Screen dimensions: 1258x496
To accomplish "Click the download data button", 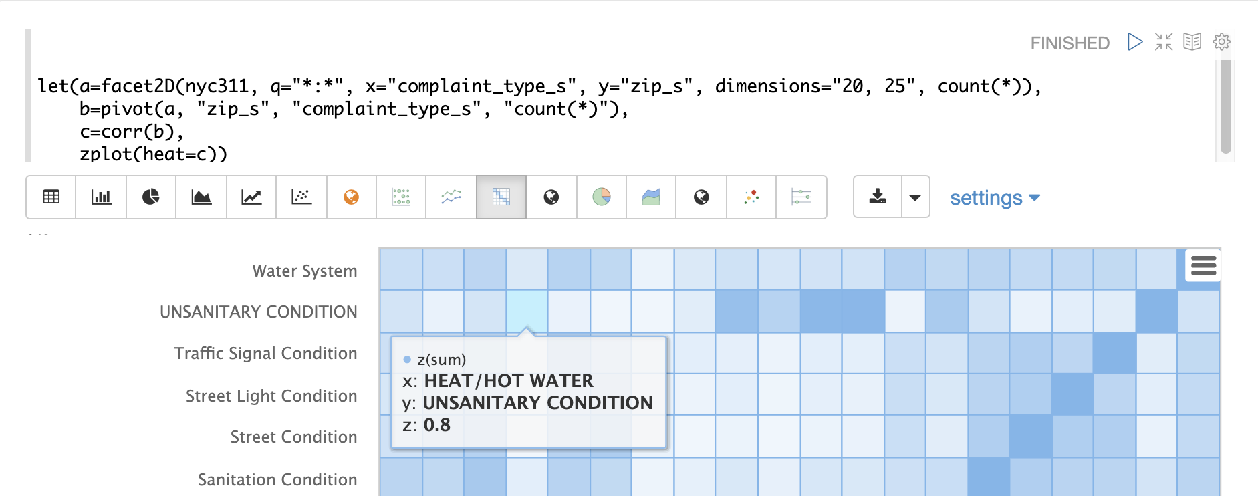I will pyautogui.click(x=878, y=197).
